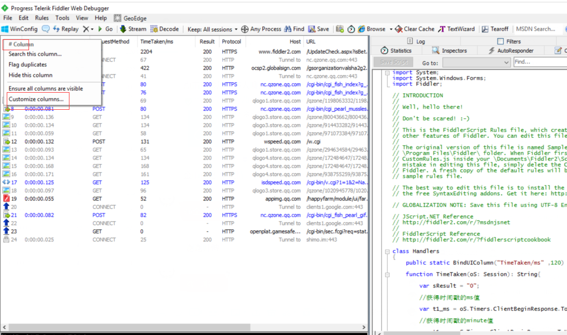The image size is (567, 335).
Task: Open the Tools menu
Action: (62, 18)
